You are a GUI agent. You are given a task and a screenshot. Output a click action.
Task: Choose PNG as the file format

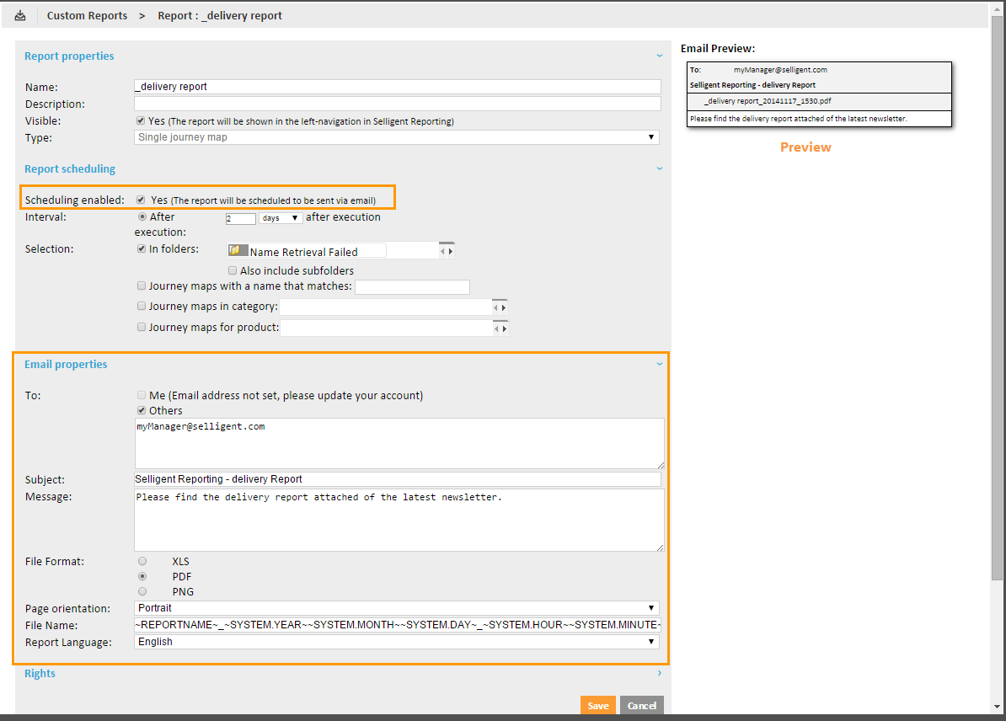click(142, 591)
